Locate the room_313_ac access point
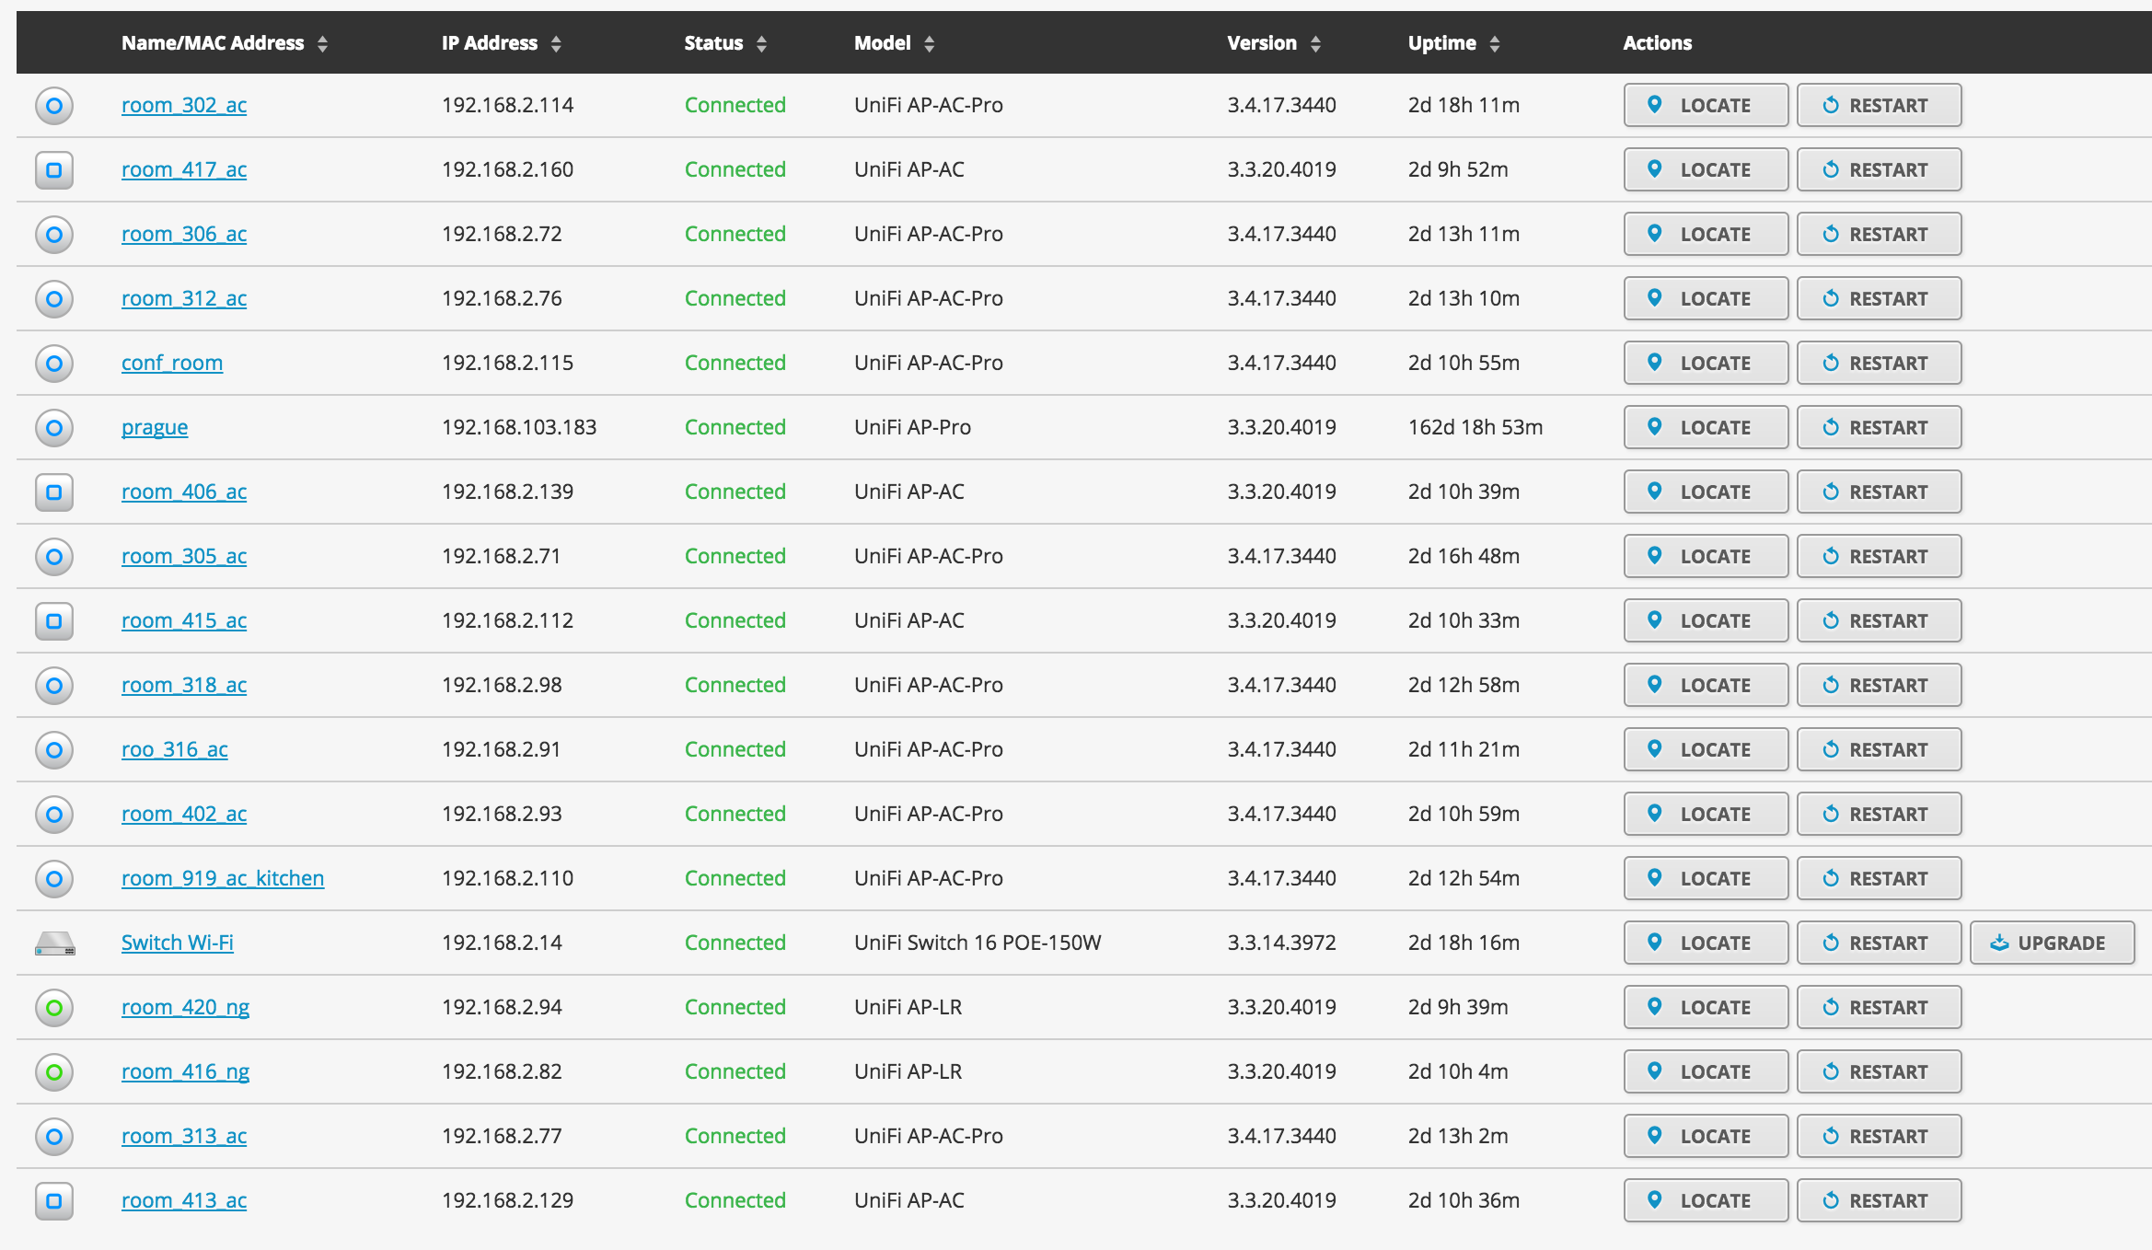The image size is (2152, 1250). point(1706,1136)
